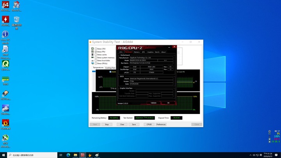
Task: Click the Stop button in AIDA64
Action: point(107,124)
